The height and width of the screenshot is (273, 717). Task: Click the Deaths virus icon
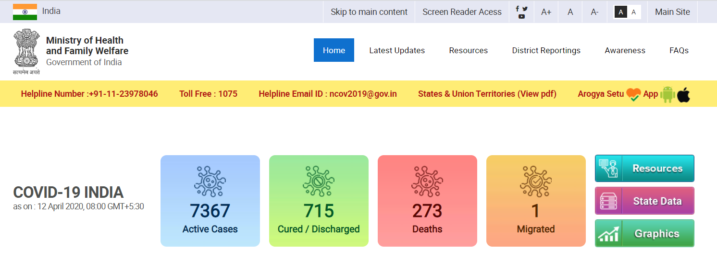click(x=427, y=182)
